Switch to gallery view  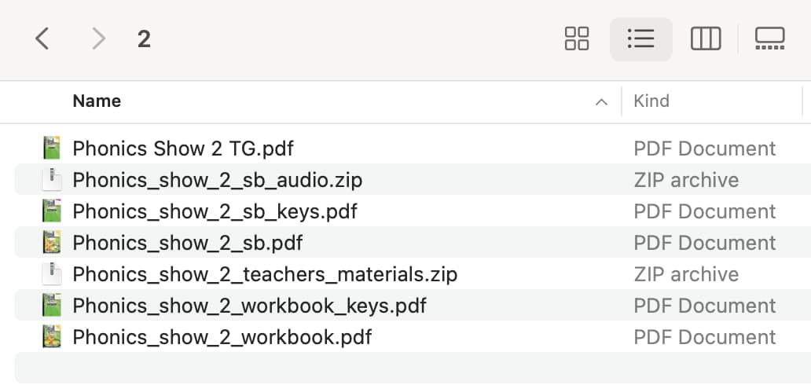click(769, 38)
